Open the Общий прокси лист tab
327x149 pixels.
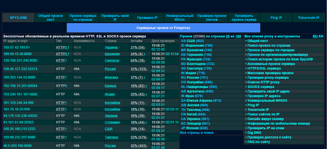(x=51, y=18)
